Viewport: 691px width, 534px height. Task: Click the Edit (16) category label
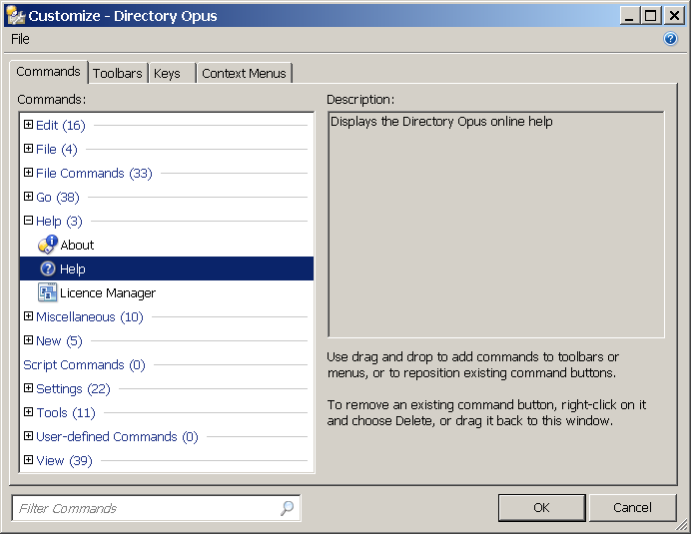point(61,125)
